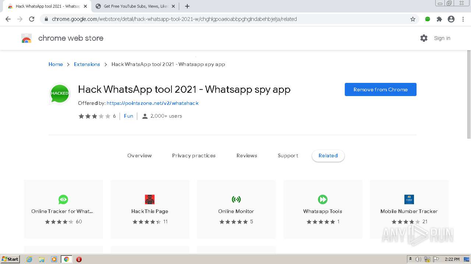Click the Whatsapp Tools icon
Viewport: 471px width, 264px height.
point(323,199)
